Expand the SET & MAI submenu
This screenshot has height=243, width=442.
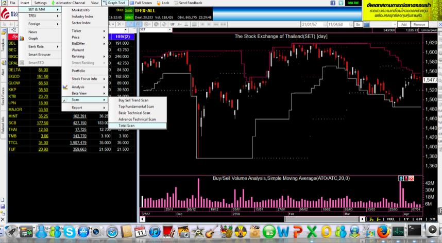[40, 9]
